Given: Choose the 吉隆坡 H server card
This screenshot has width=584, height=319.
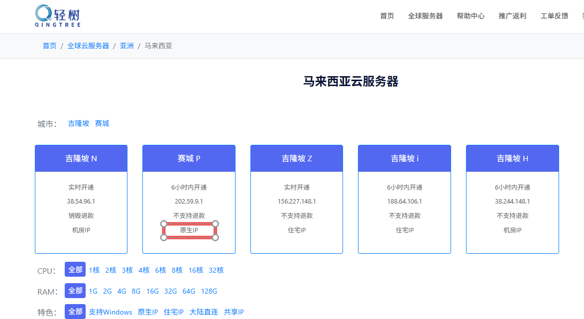Looking at the screenshot, I should click(512, 158).
